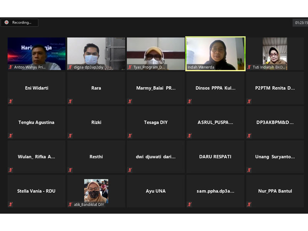
Task: Select Tuti Indarsih's video thumbnail
Action: click(x=275, y=53)
